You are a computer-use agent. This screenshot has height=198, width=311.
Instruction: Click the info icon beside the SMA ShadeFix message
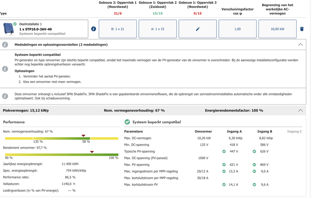[5, 96]
